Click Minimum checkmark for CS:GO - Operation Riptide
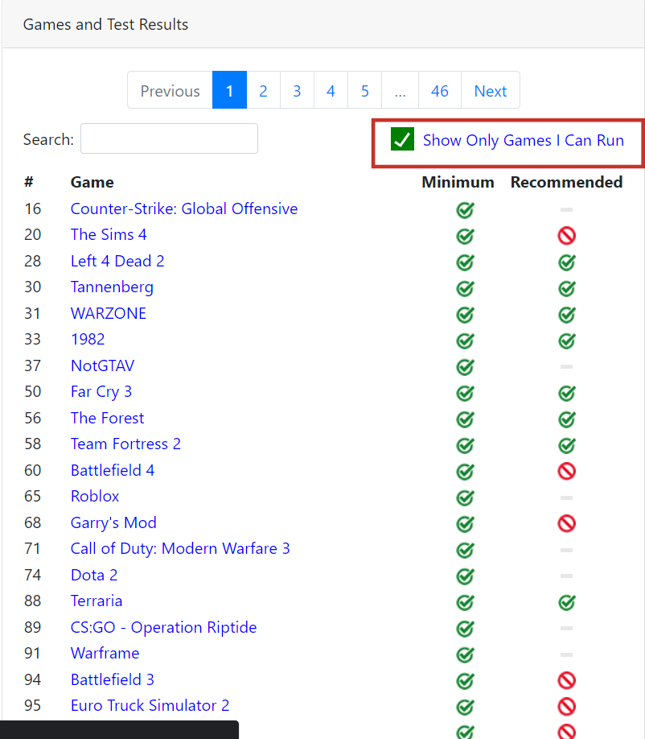Viewport: 645px width, 739px height. pos(465,628)
